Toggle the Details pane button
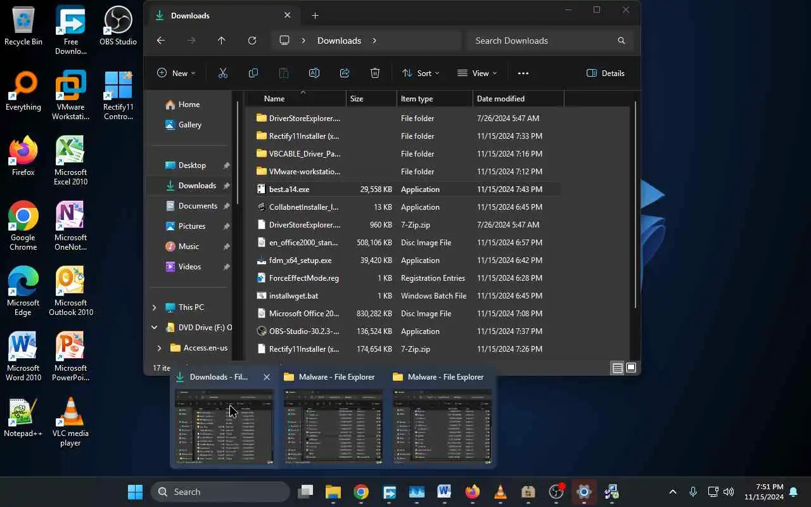 point(606,73)
